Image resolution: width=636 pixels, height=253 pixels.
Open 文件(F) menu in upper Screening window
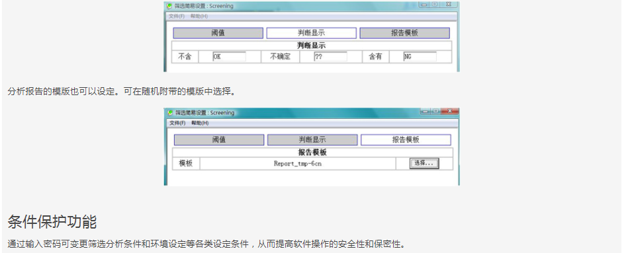pos(177,17)
